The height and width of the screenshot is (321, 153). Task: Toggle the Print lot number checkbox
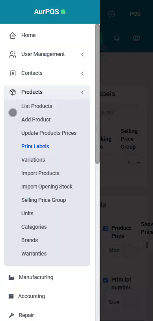[x=106, y=280]
